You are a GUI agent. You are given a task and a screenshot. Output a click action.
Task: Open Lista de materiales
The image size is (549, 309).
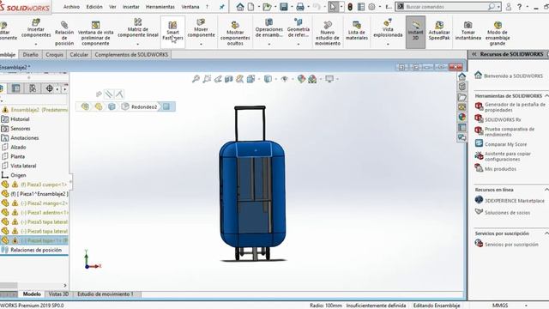click(357, 31)
